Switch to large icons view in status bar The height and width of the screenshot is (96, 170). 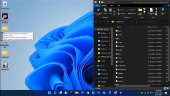click(168, 88)
